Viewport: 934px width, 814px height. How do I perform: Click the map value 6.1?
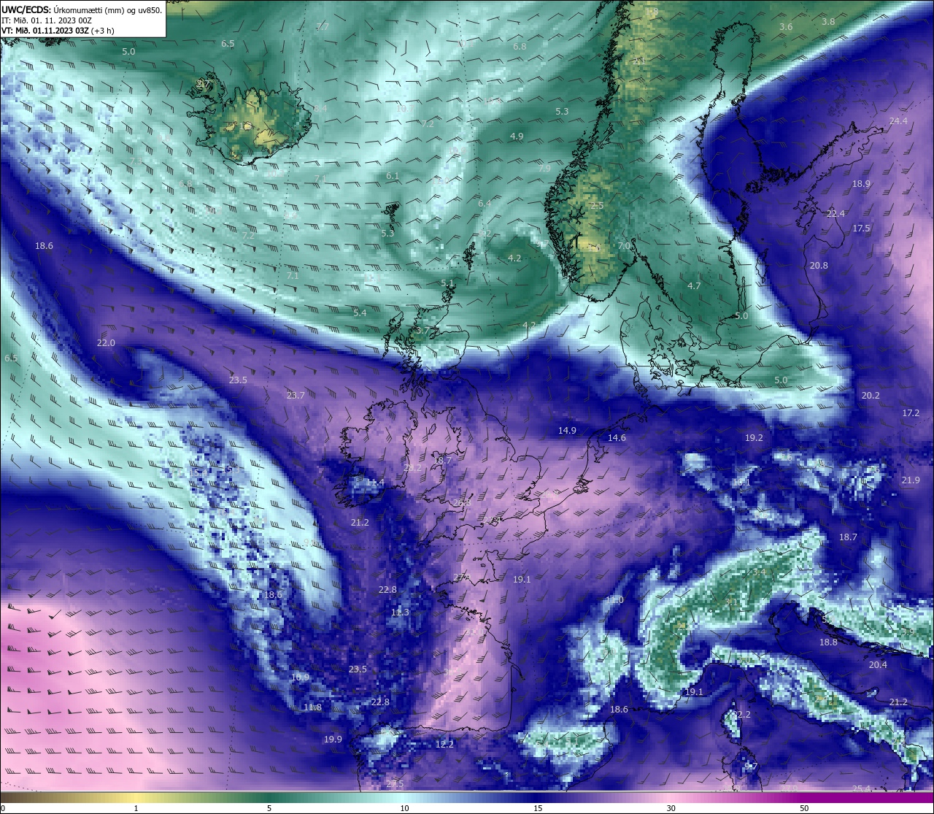(393, 176)
